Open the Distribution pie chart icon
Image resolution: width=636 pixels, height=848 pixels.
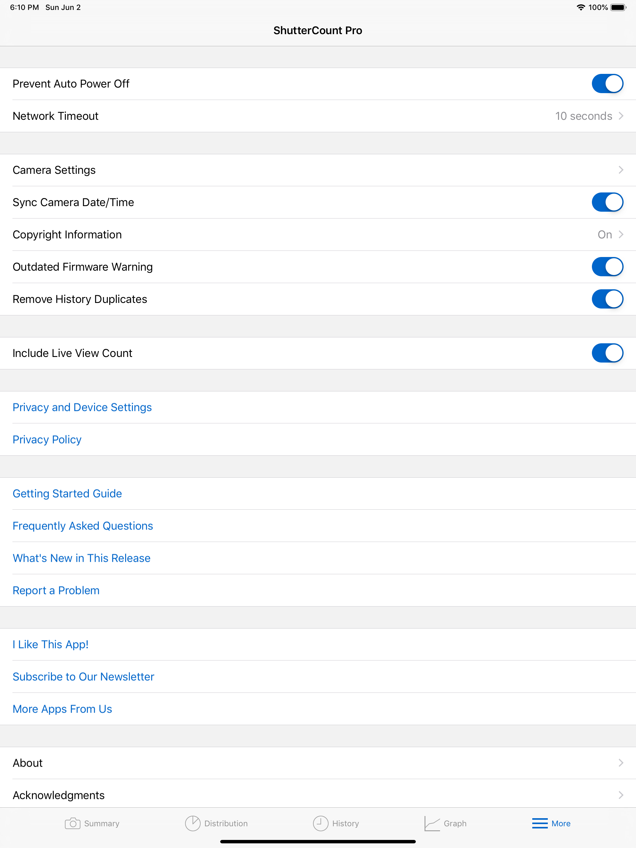tap(193, 823)
